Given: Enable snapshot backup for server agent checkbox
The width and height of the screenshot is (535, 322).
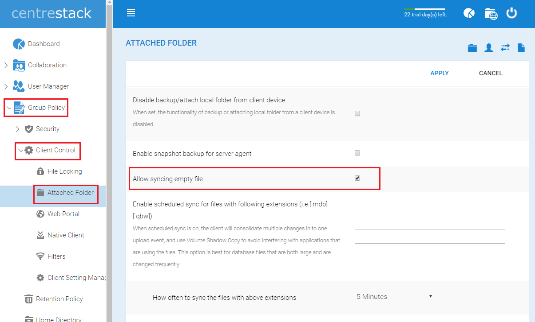Looking at the screenshot, I should point(357,153).
